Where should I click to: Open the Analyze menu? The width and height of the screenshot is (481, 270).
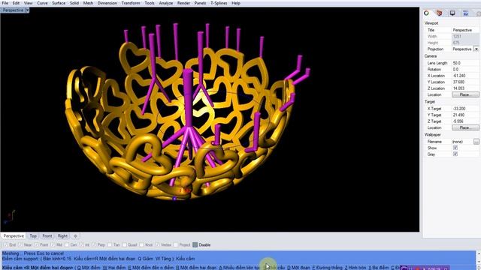tap(166, 3)
